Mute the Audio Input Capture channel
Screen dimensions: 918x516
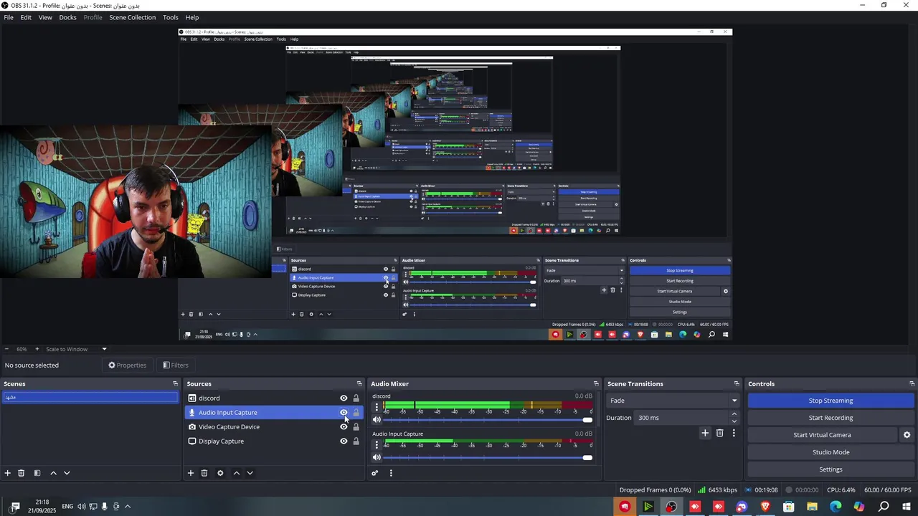(377, 458)
